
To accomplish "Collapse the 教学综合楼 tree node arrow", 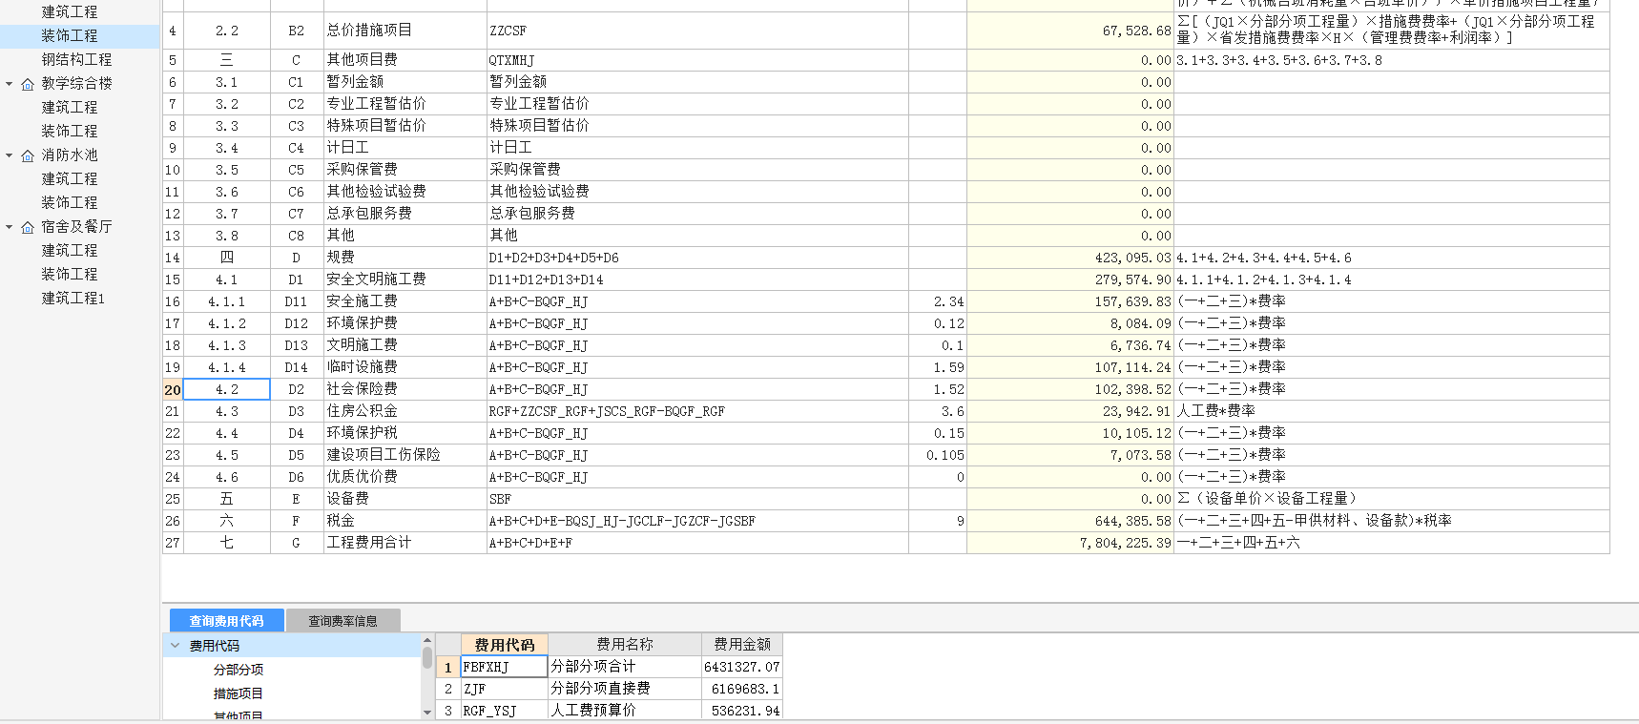I will coord(10,84).
